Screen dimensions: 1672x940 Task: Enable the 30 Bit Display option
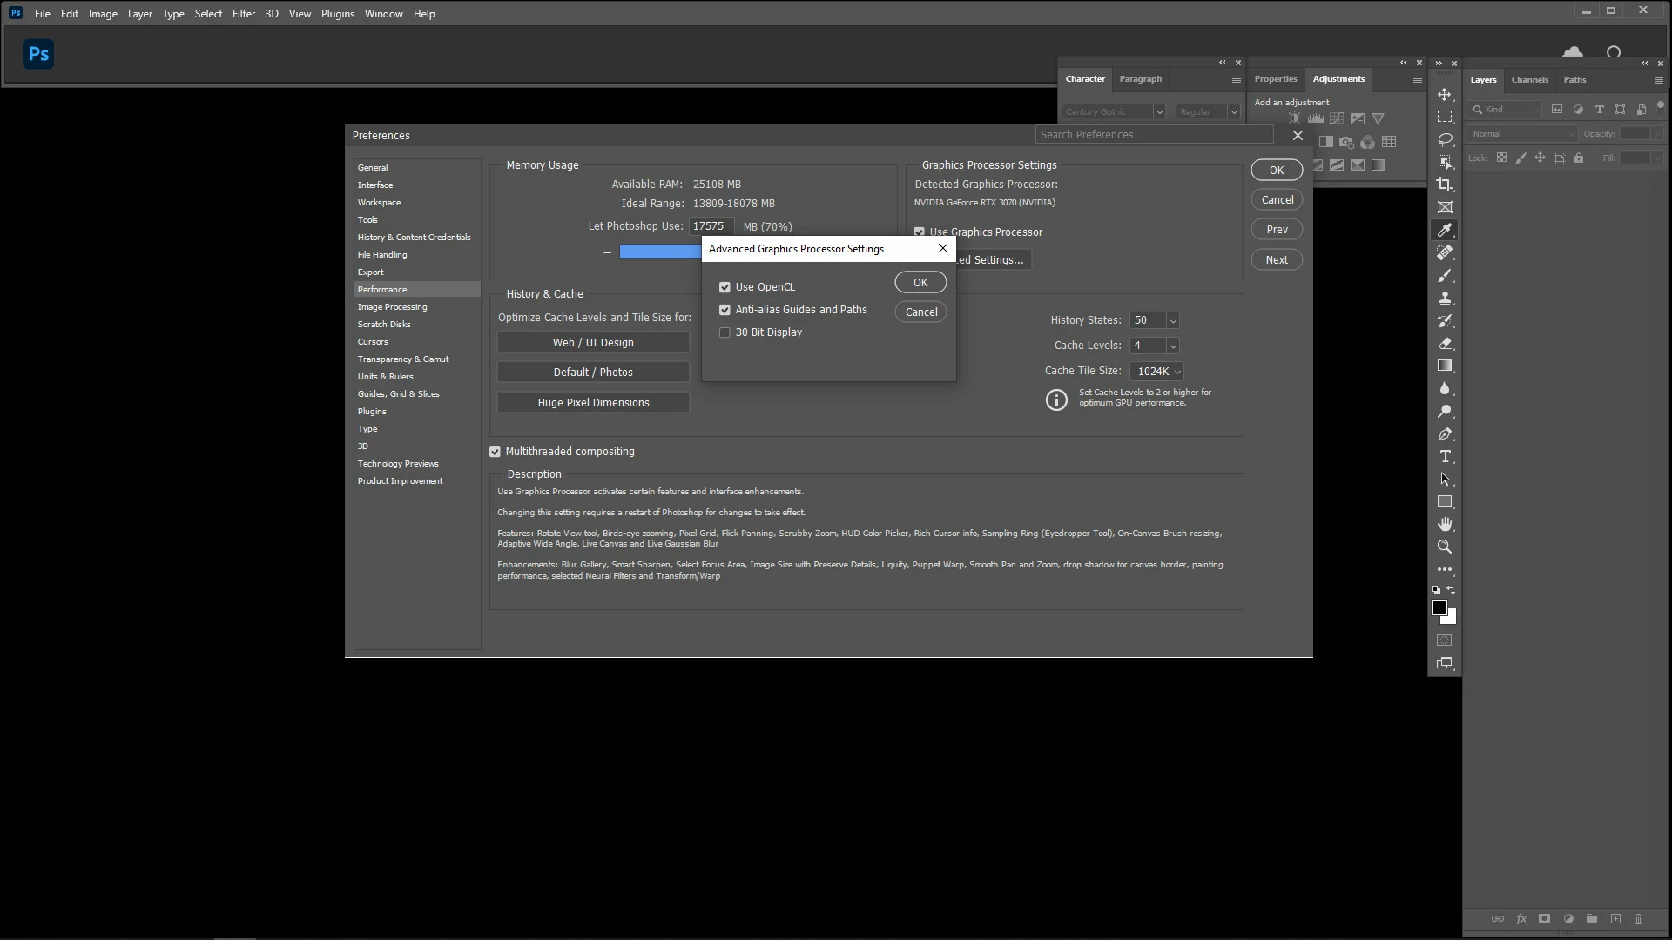725,332
